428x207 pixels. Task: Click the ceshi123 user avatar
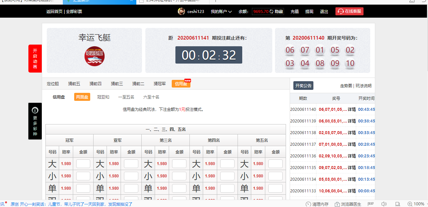point(181,11)
